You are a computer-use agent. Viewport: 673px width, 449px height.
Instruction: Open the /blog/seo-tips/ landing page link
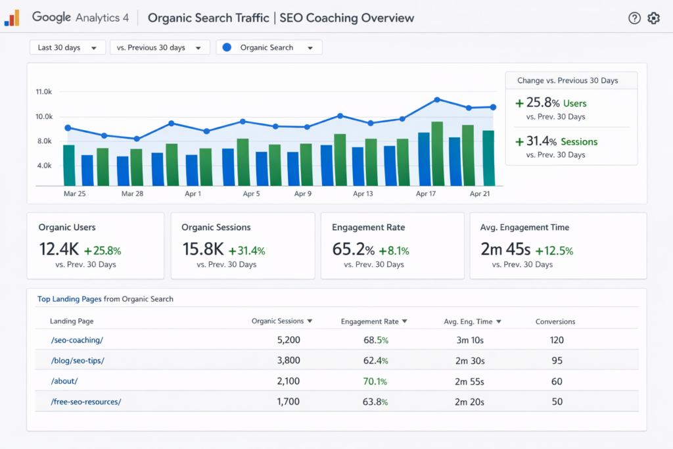point(77,360)
